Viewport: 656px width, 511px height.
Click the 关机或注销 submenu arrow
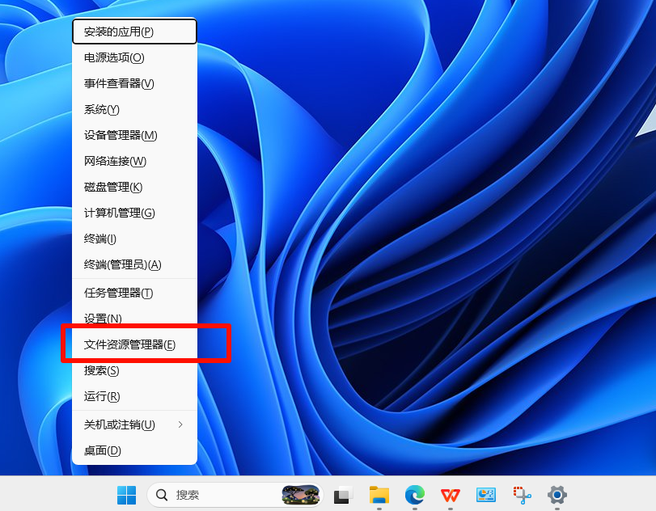pyautogui.click(x=180, y=424)
